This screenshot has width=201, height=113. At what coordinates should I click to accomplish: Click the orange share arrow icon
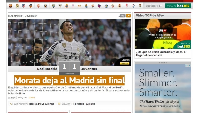point(128,16)
